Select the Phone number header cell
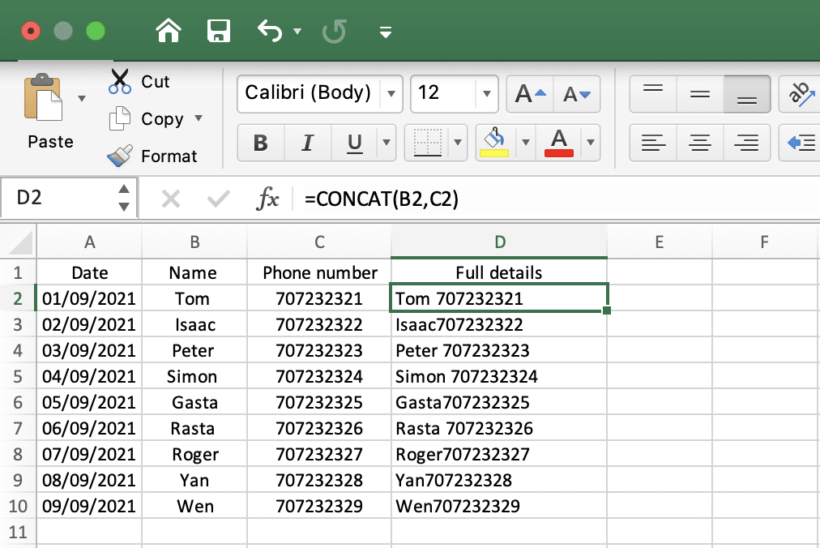This screenshot has width=820, height=548. pos(319,272)
